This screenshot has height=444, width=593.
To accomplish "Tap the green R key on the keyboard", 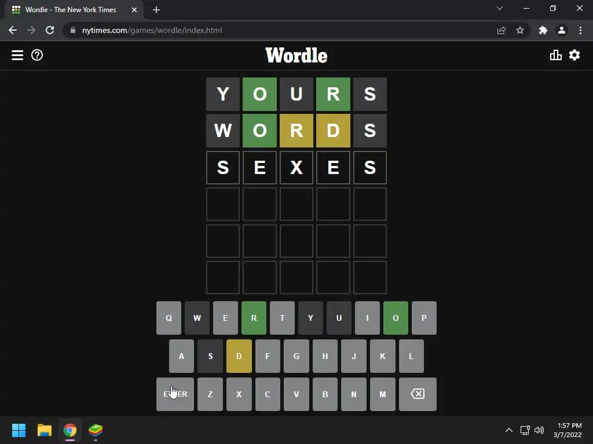I will point(254,318).
